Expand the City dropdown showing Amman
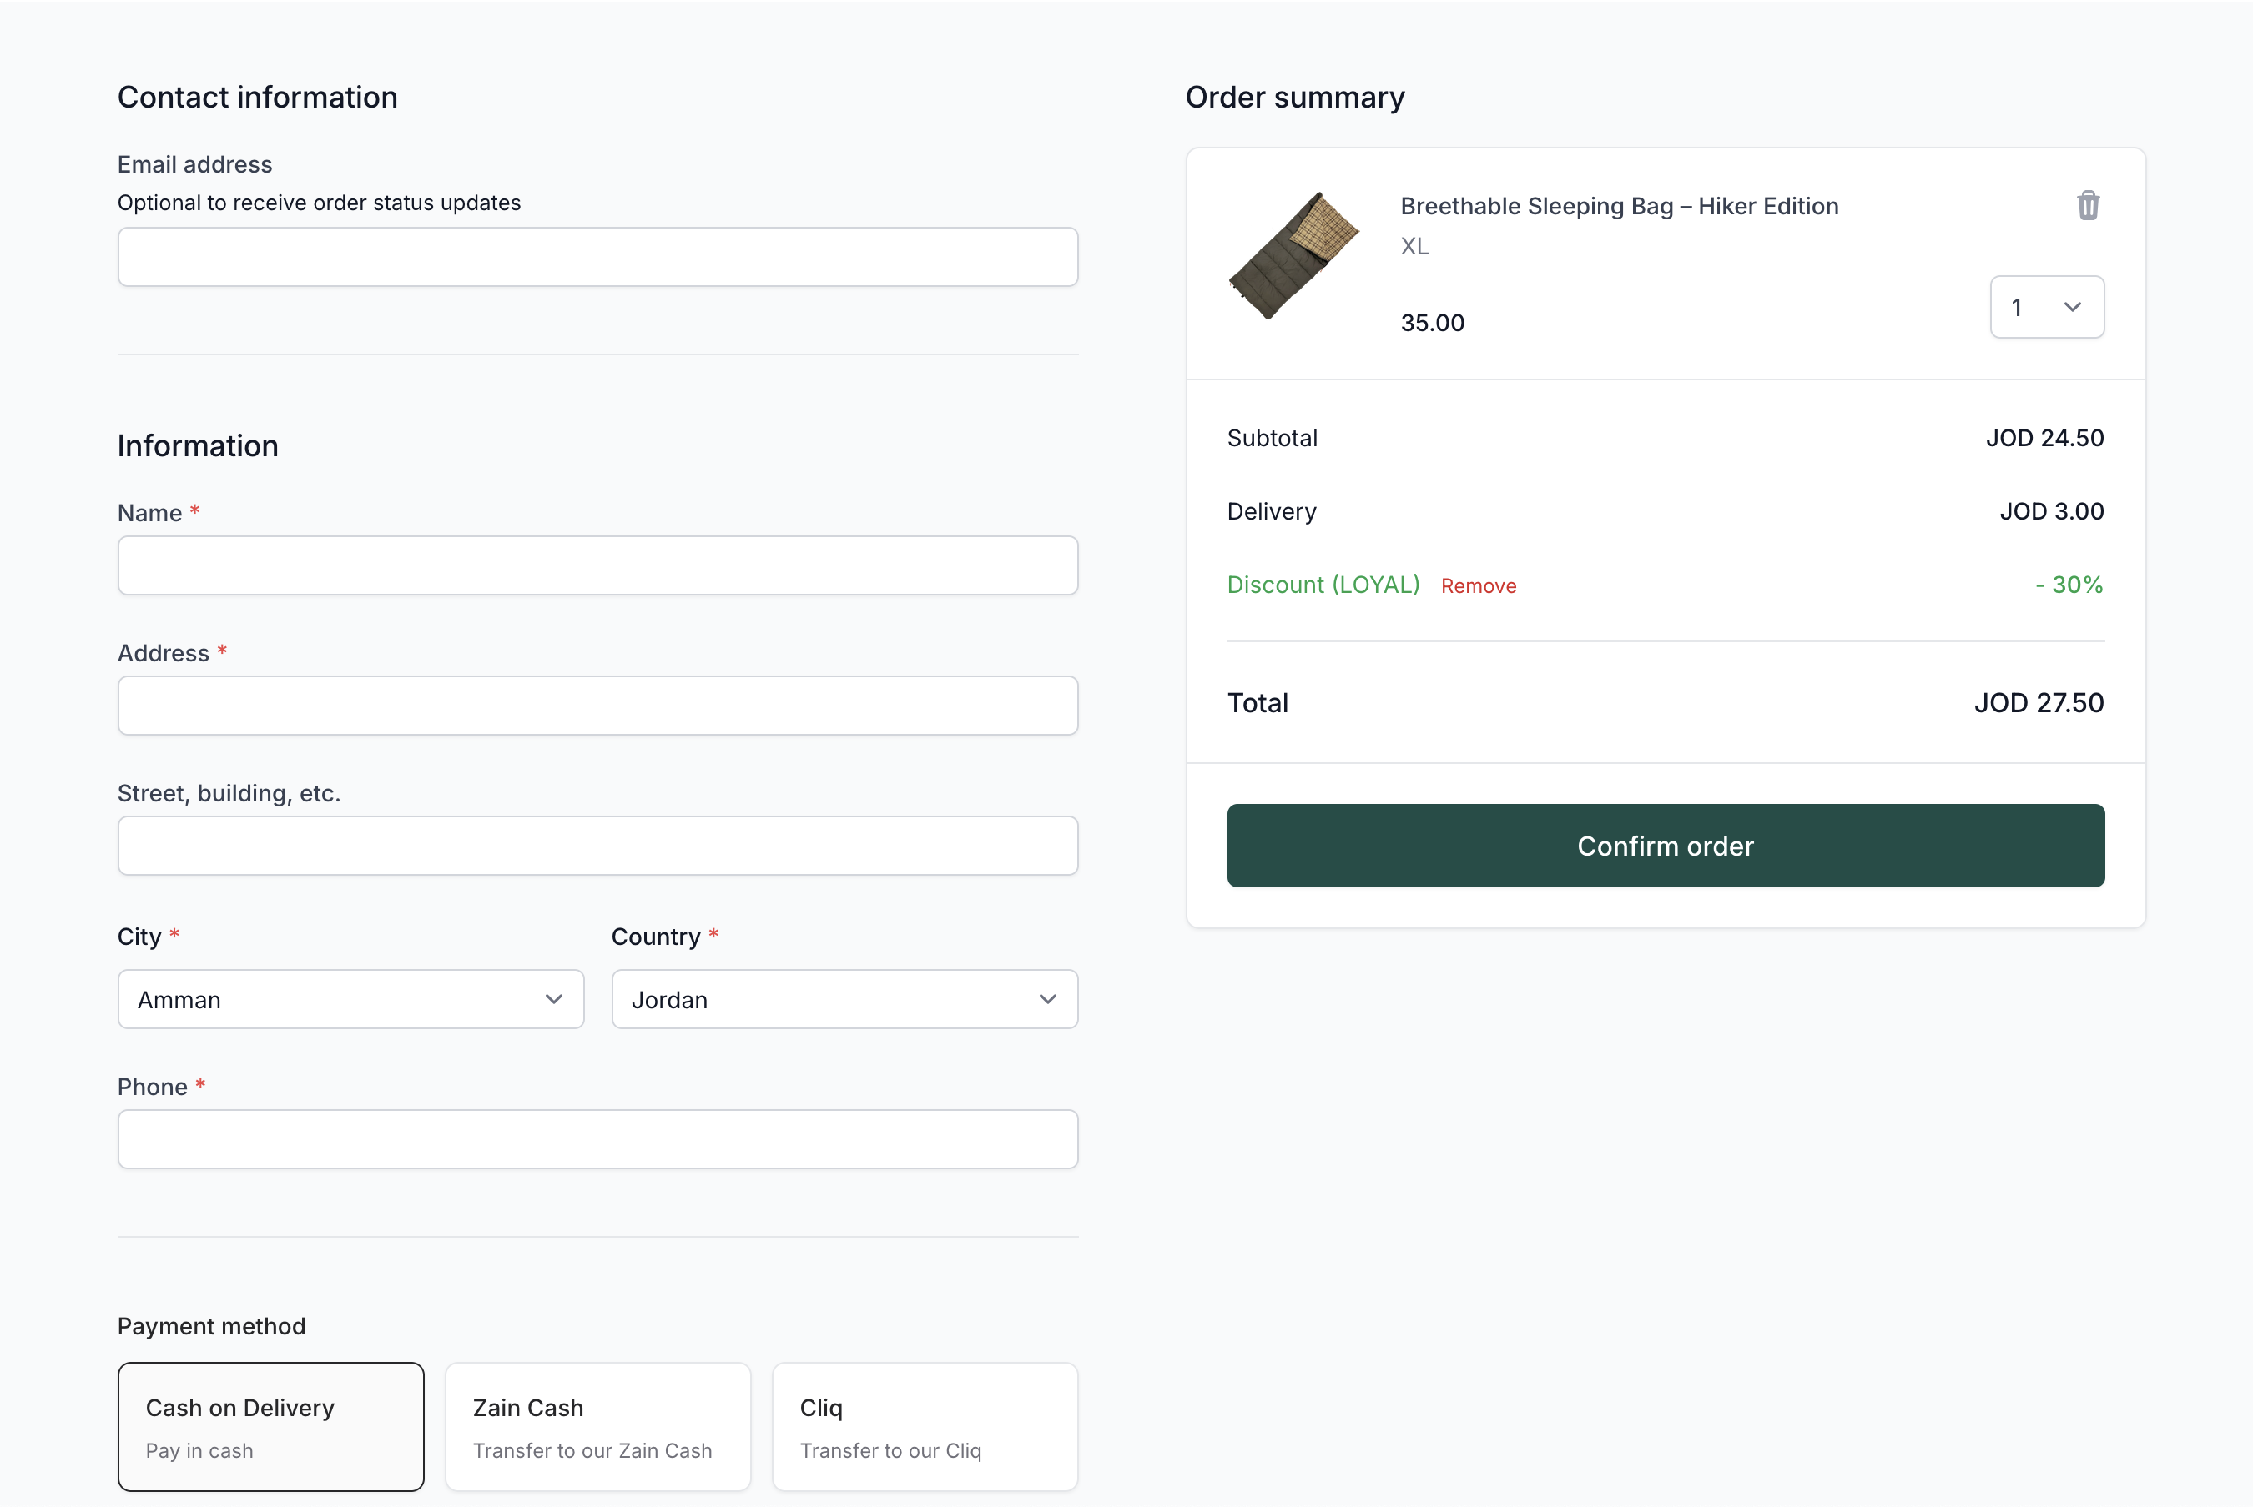Image resolution: width=2253 pixels, height=1507 pixels. pos(350,1000)
